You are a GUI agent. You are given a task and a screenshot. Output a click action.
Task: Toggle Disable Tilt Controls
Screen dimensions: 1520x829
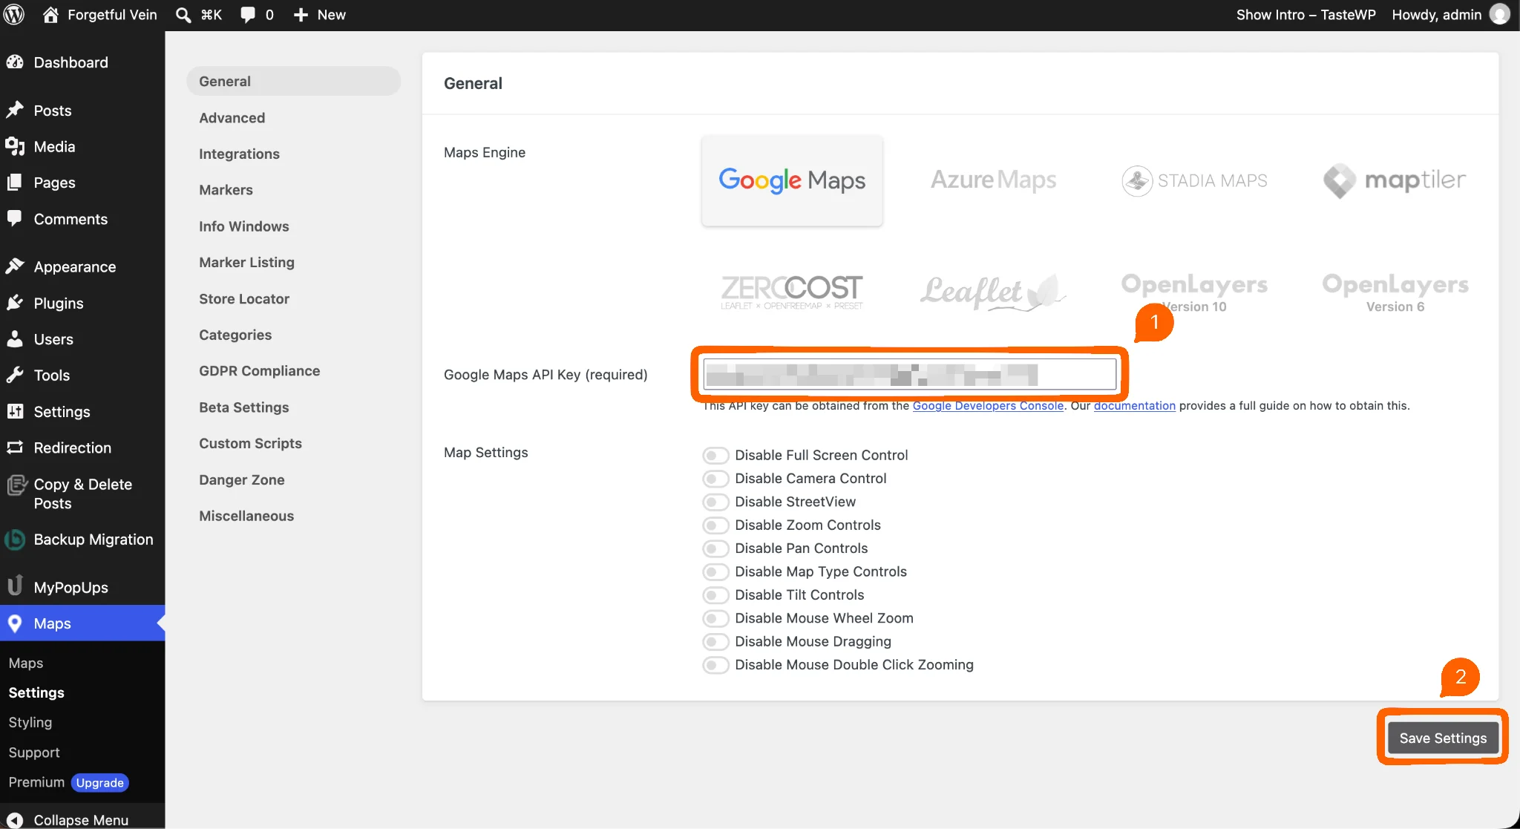point(715,595)
